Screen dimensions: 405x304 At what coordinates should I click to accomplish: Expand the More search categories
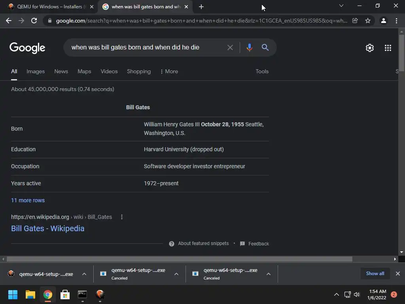tap(169, 71)
